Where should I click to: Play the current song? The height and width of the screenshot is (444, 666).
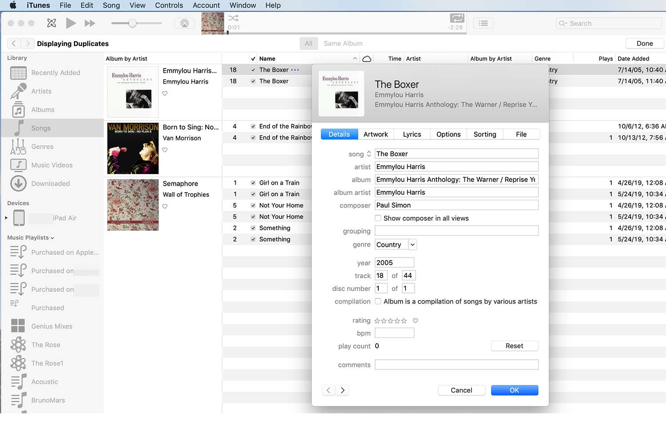coord(71,23)
